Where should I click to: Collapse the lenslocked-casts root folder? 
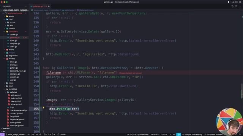tap(14, 13)
